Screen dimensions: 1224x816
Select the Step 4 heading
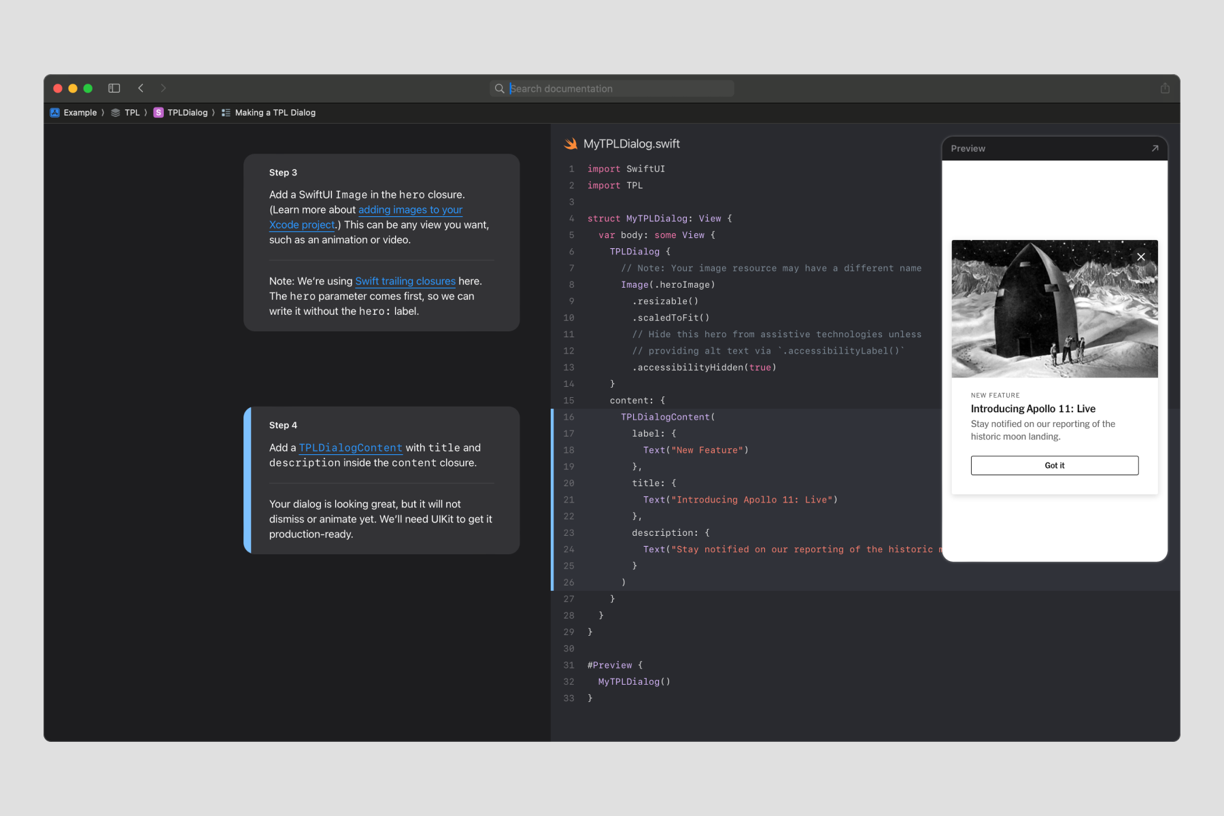pos(283,426)
